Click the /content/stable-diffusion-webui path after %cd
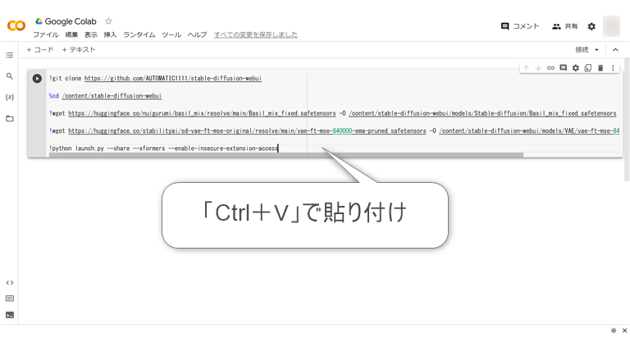This screenshot has width=630, height=347. pyautogui.click(x=112, y=96)
